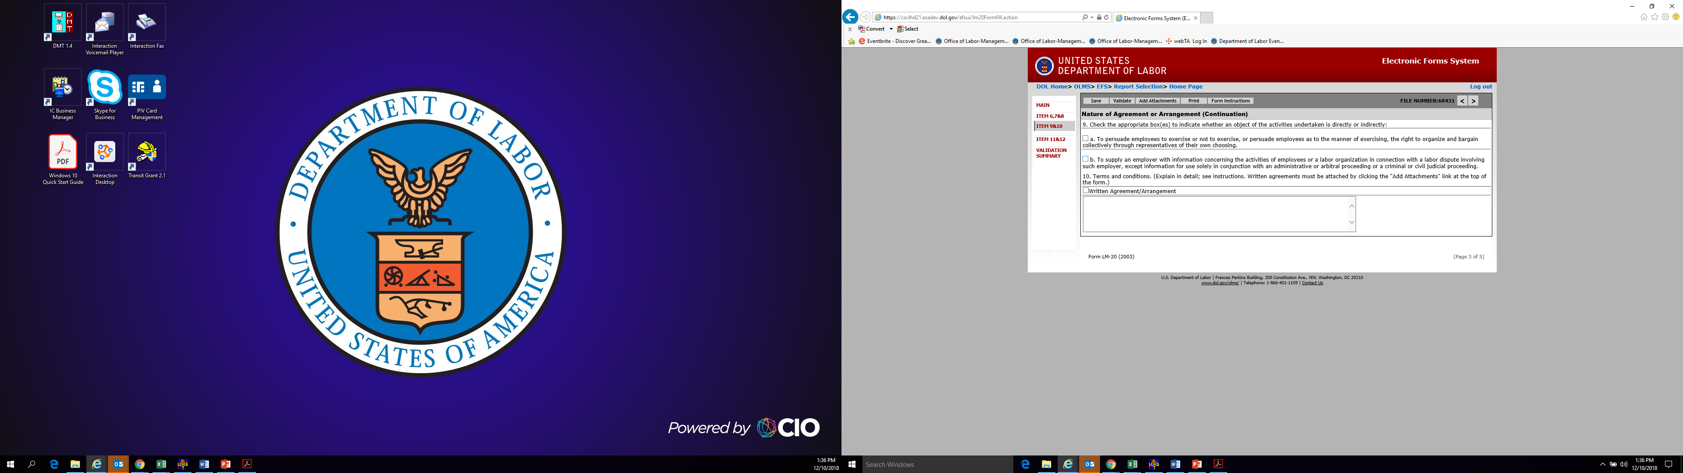Viewport: 1683px width, 473px height.
Task: Switch to ITEM 11&12 section
Action: [x=1051, y=139]
